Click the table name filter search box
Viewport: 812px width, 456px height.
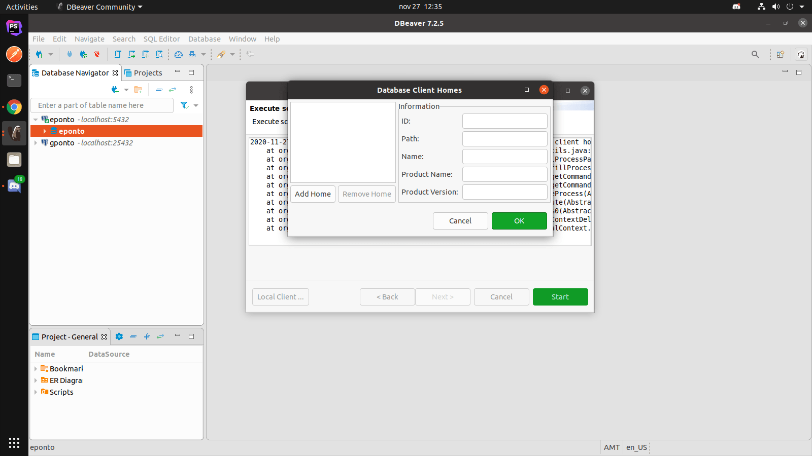click(102, 105)
